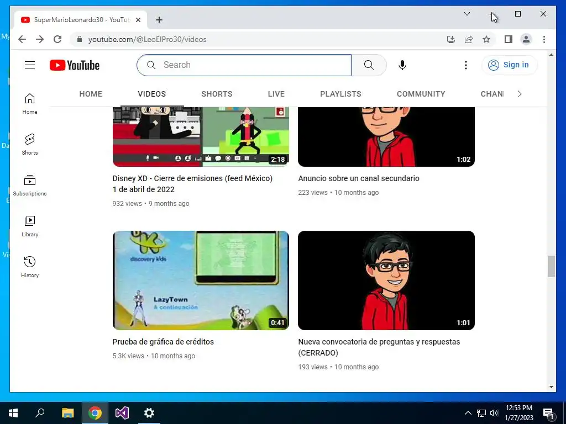View site info padlock icon
566x424 pixels.
(80, 39)
